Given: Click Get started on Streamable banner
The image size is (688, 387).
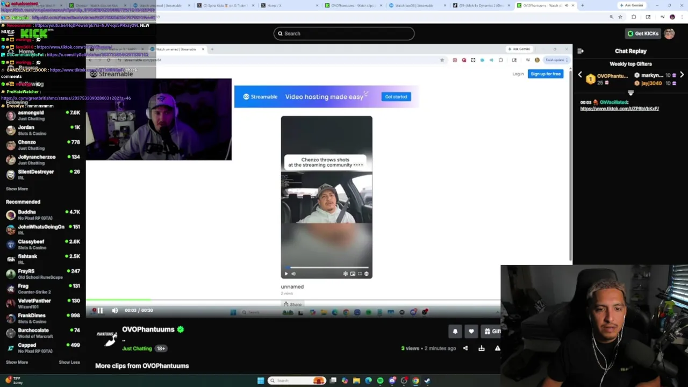Looking at the screenshot, I should pos(396,97).
